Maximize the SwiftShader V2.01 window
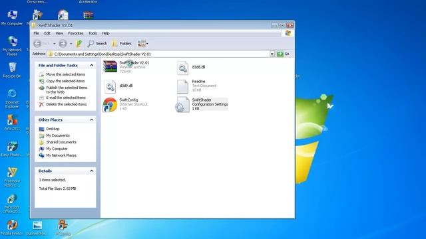 tap(282, 25)
